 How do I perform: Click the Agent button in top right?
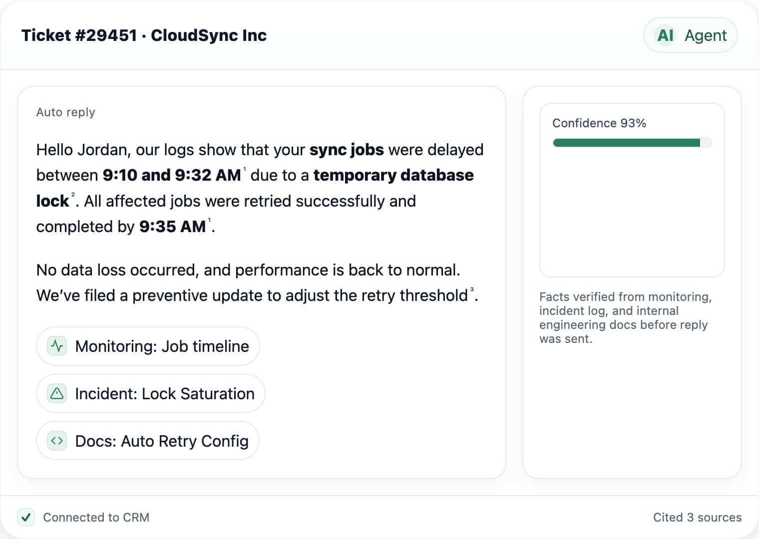click(706, 35)
